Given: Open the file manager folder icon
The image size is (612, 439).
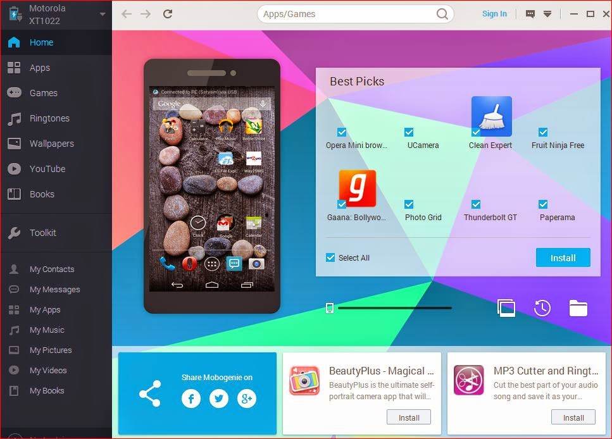Looking at the screenshot, I should [578, 308].
